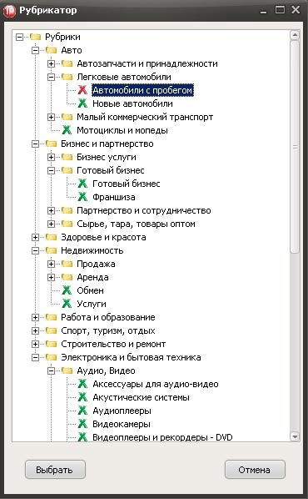Viewport: 308px width, 499px height.
Task: Click the green X icon beside Услуги
Action: point(67,304)
